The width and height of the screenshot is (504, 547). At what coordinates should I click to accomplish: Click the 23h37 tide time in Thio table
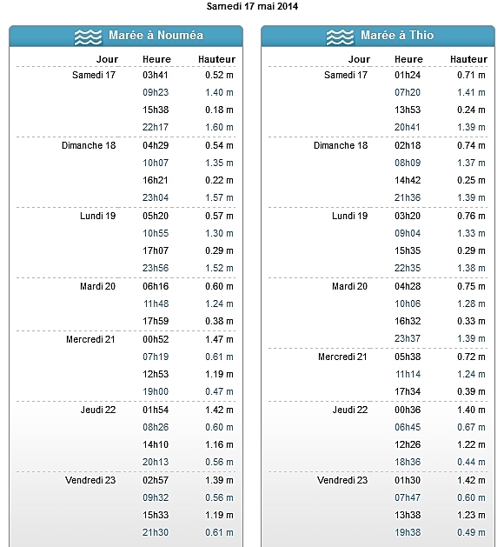pos(408,339)
